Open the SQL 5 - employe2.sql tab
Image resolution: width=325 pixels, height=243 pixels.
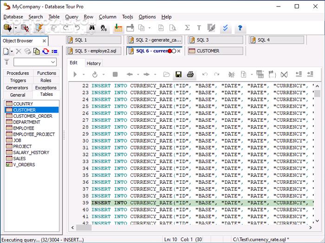(94, 51)
